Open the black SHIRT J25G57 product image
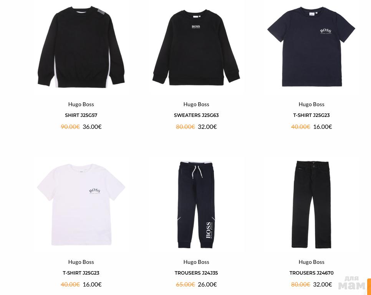 click(81, 47)
